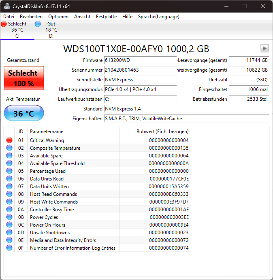Close the CrystalDiskInfo window
The width and height of the screenshot is (273, 280).
point(263,6)
